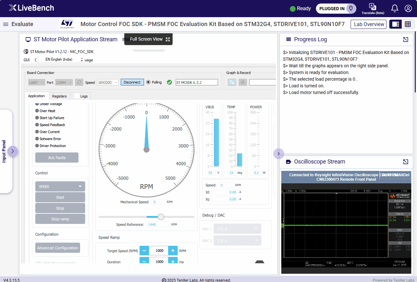Open the notifications bell
Viewport: 417px width, 282px height.
coord(394,9)
